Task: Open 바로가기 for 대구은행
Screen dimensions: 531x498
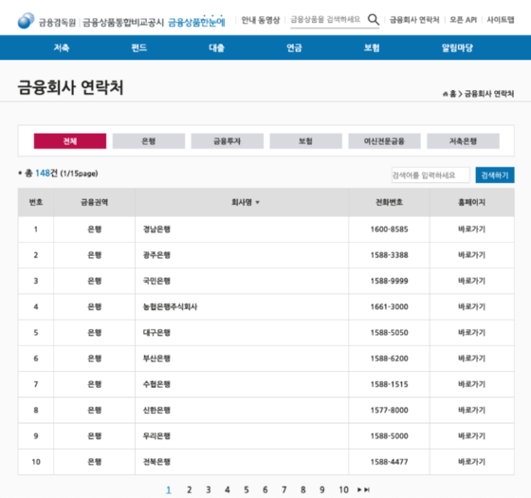Action: [x=471, y=333]
